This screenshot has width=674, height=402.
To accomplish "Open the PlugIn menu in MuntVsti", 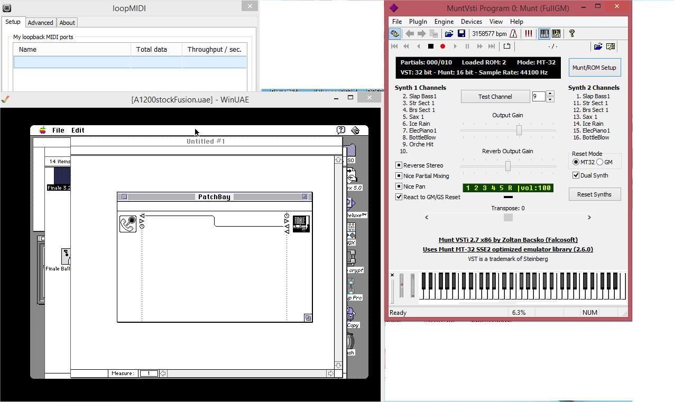I will 418,22.
